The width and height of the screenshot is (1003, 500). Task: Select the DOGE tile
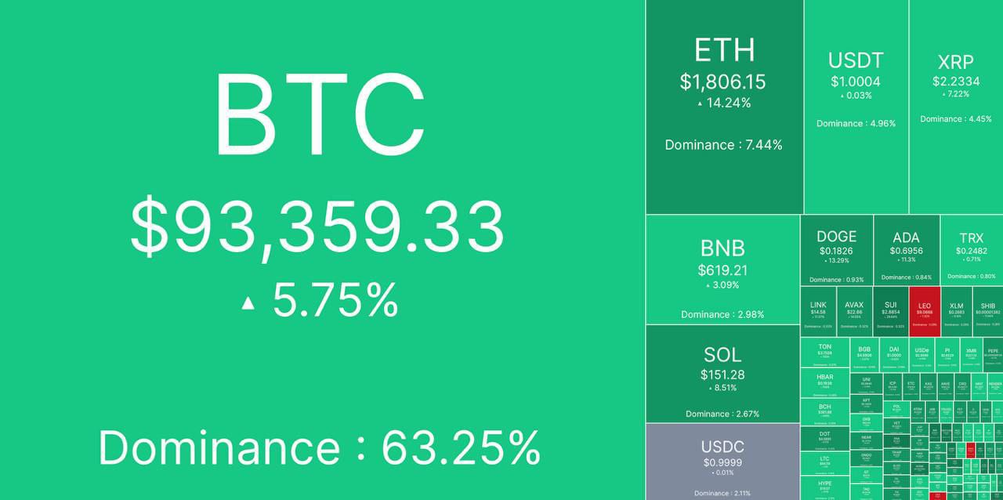pos(836,250)
